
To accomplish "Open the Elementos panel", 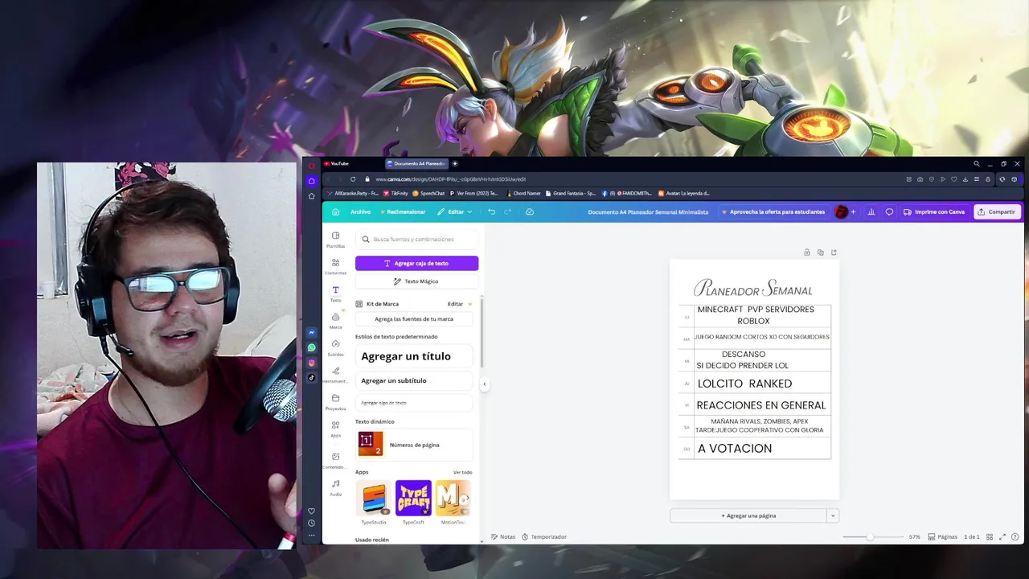I will pyautogui.click(x=335, y=267).
